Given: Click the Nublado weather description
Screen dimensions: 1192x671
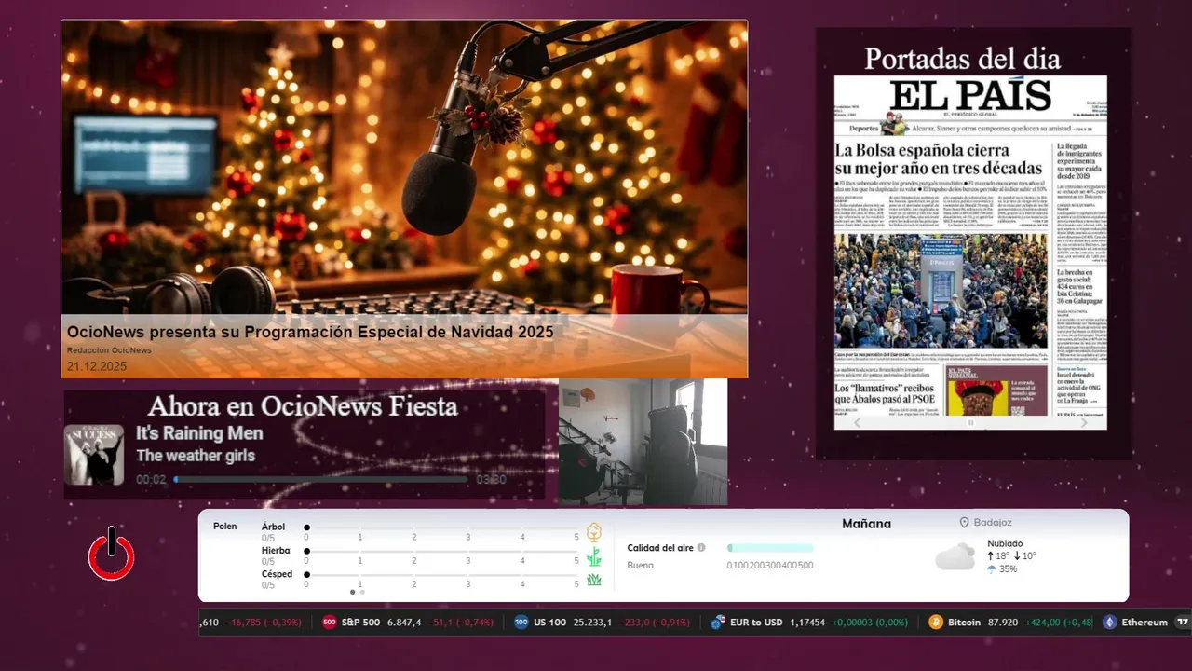Looking at the screenshot, I should pos(1005,543).
